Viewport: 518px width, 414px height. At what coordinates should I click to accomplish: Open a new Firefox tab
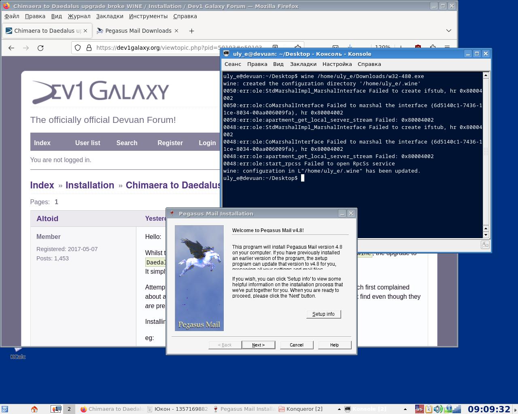click(191, 31)
